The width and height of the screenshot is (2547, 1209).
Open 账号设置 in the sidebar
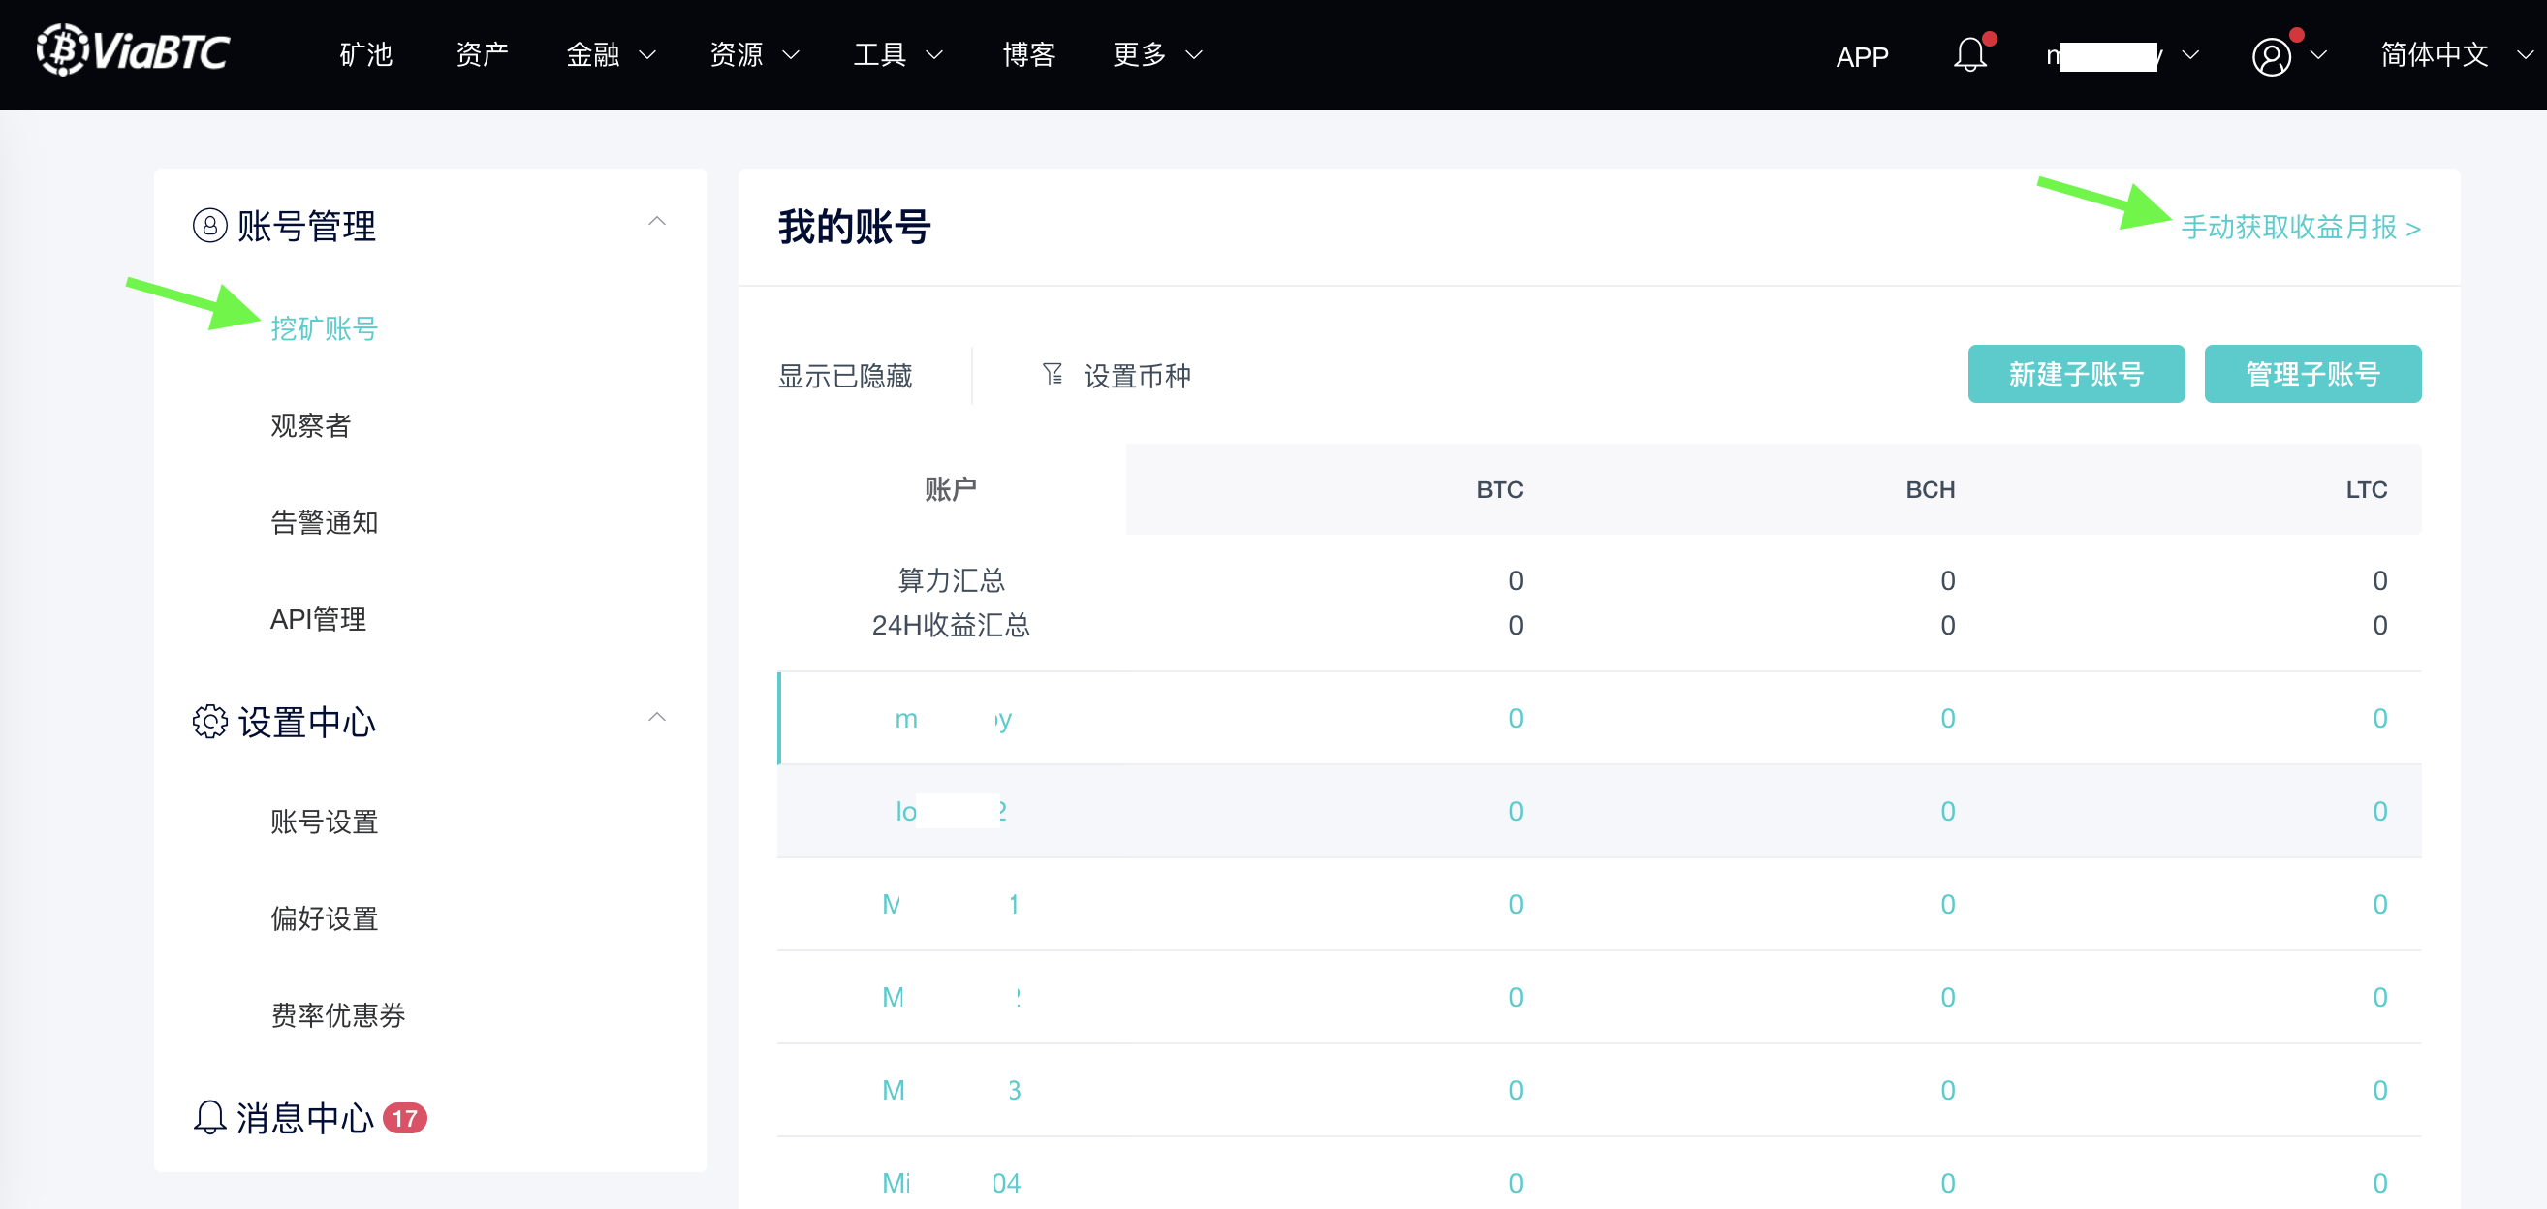pyautogui.click(x=325, y=821)
